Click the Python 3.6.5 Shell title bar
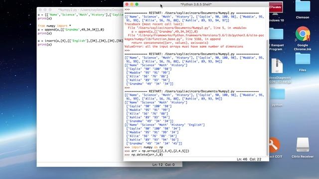 click(x=196, y=4)
